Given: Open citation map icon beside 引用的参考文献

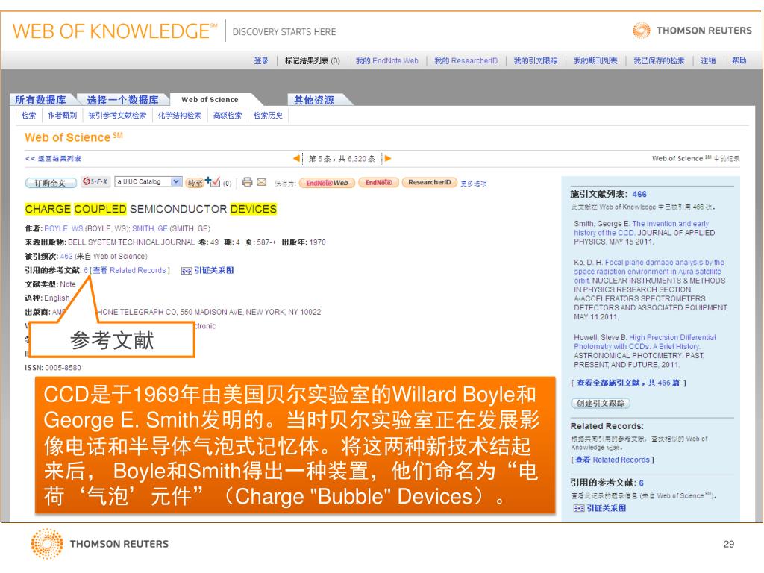Looking at the screenshot, I should coord(186,270).
